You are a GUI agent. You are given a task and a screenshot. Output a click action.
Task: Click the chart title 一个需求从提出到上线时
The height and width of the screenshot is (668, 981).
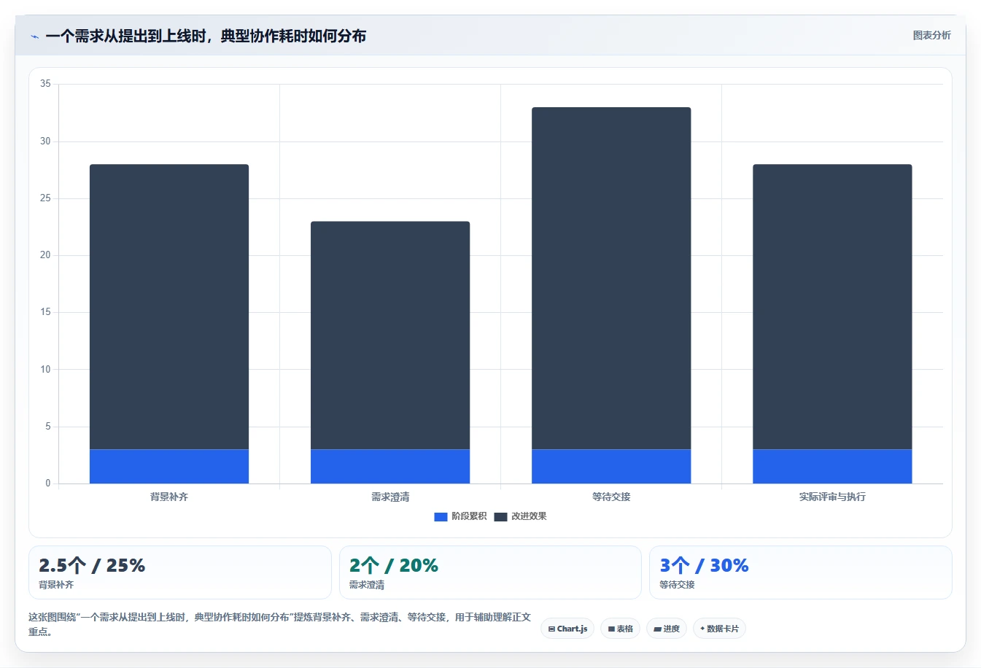[206, 36]
